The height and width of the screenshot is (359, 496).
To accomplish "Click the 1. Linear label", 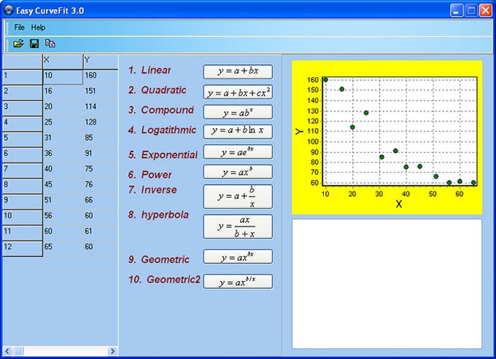I will tap(150, 70).
